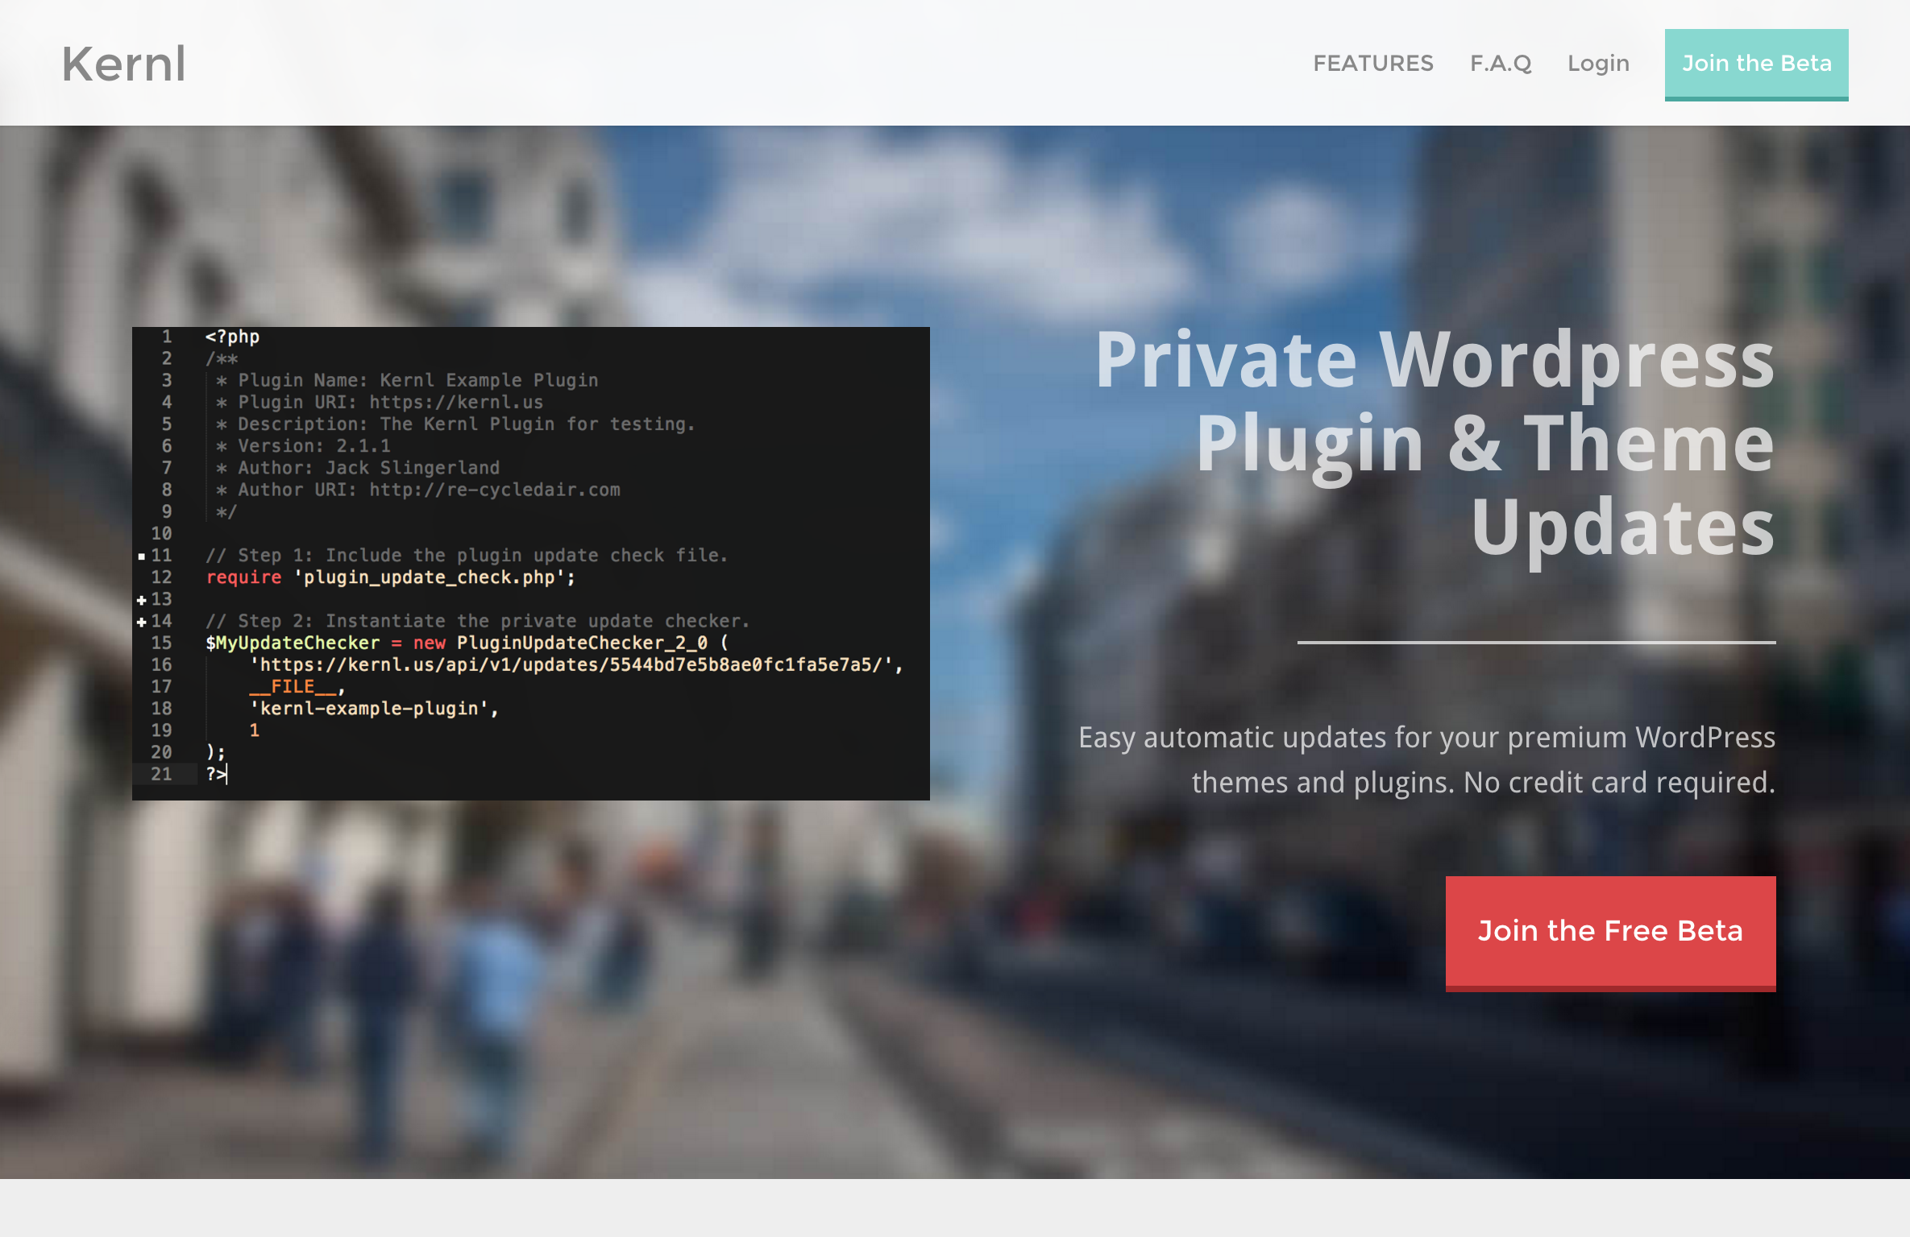Click the 'Version: 2.1.1' code line

point(303,446)
